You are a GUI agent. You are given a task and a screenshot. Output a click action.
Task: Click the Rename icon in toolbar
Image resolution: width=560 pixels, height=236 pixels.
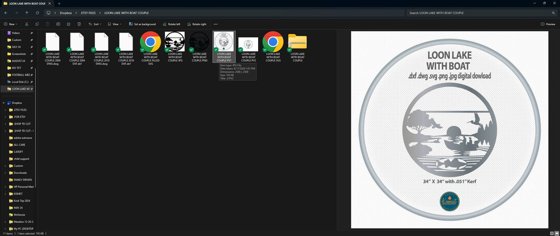(58, 24)
